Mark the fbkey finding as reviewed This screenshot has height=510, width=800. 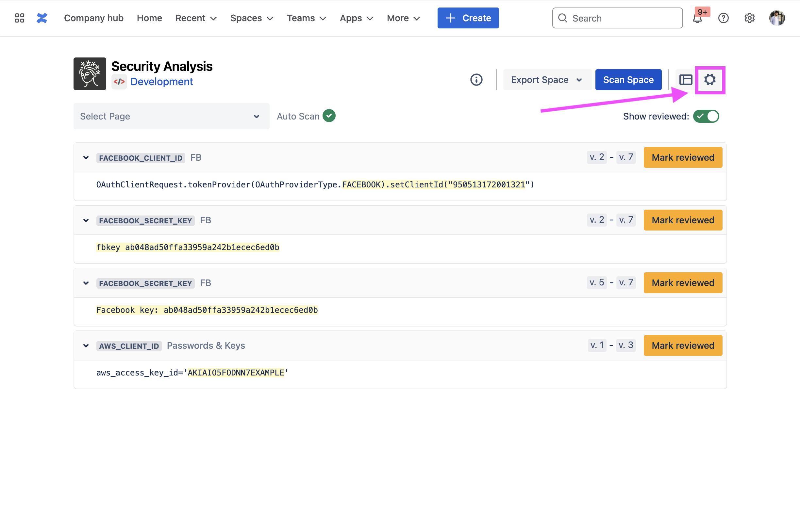(x=683, y=220)
